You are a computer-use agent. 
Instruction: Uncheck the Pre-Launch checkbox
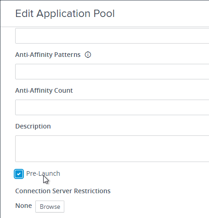pyautogui.click(x=19, y=174)
